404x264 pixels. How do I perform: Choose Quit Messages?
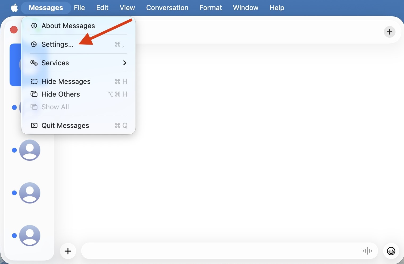pyautogui.click(x=78, y=125)
